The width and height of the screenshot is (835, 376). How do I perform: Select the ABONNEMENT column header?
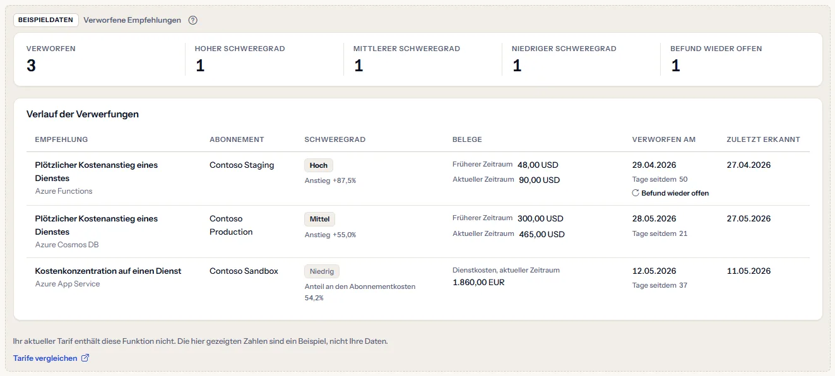point(237,139)
